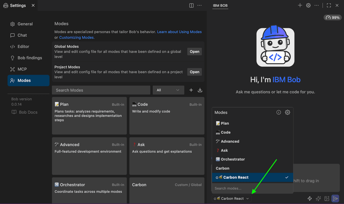This screenshot has height=204, width=344.
Task: Open the All filter dropdown
Action: 168,90
